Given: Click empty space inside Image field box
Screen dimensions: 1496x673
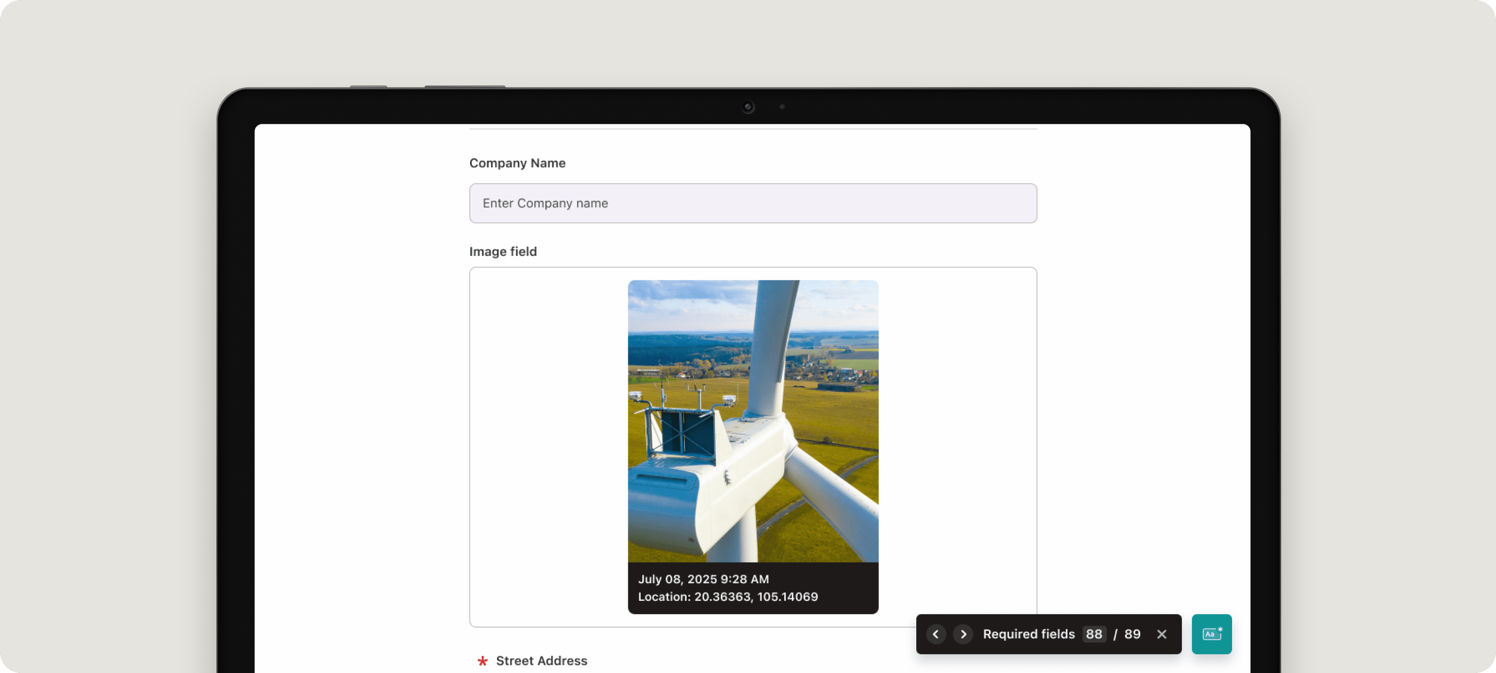Looking at the screenshot, I should pos(549,447).
